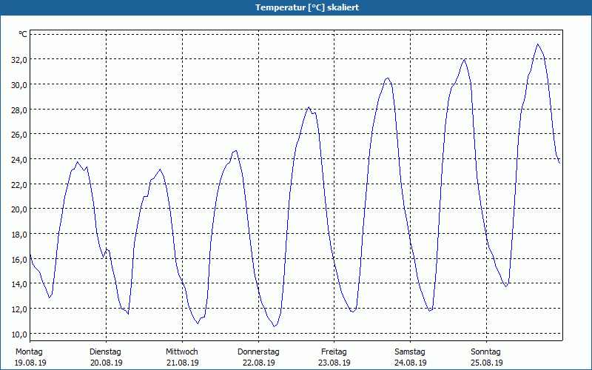Click the Donnerstag day label
Screen dimensions: 592x370
(258, 351)
